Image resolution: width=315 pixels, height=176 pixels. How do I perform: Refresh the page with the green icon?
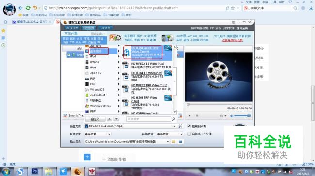pos(28,8)
